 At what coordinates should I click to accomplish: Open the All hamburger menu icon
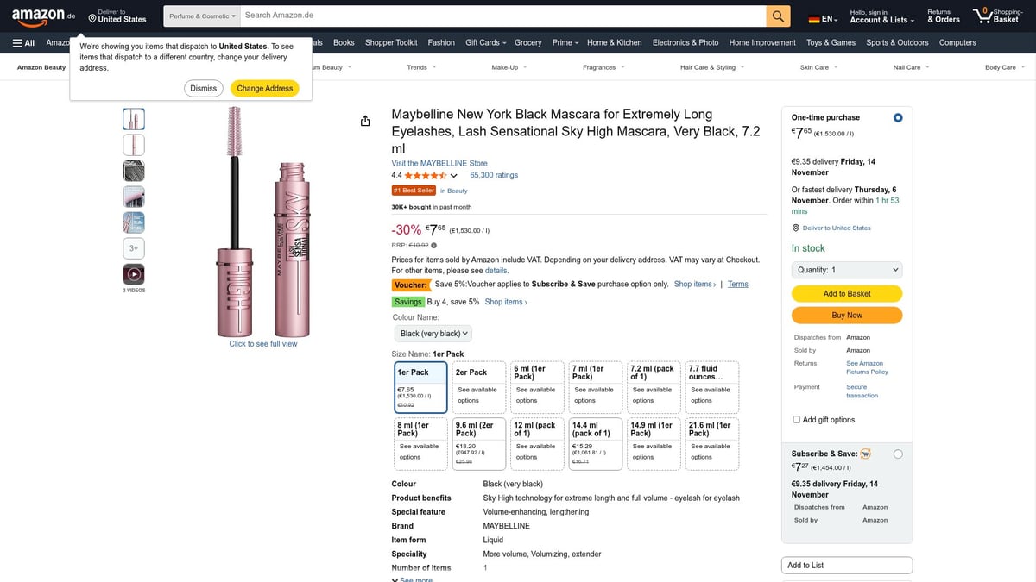tap(21, 42)
